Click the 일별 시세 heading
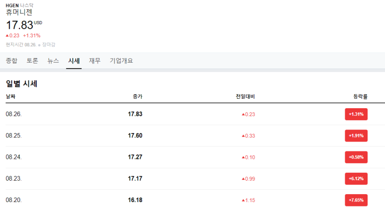Image resolution: width=385 pixels, height=210 pixels. tap(21, 84)
